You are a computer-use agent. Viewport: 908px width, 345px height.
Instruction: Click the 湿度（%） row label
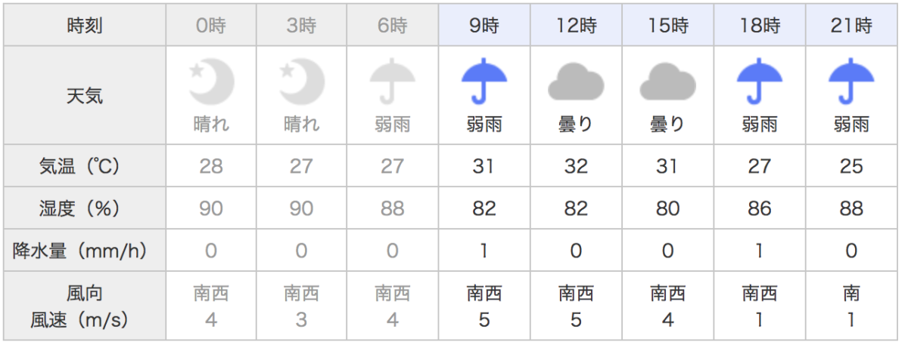85,208
